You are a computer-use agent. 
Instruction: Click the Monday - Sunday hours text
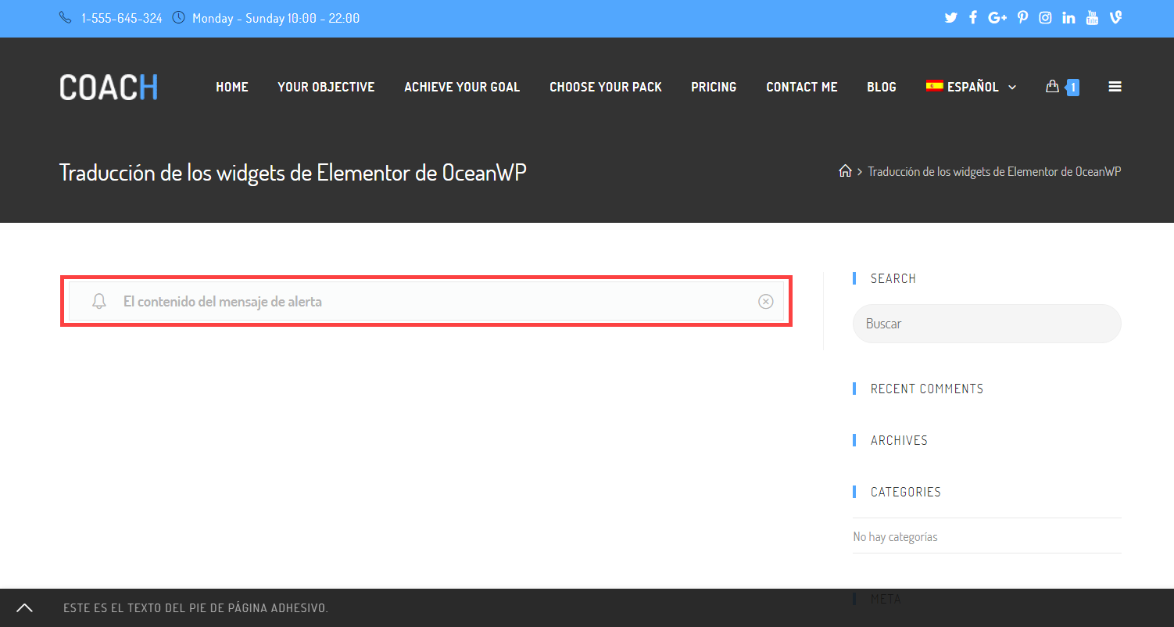click(276, 17)
